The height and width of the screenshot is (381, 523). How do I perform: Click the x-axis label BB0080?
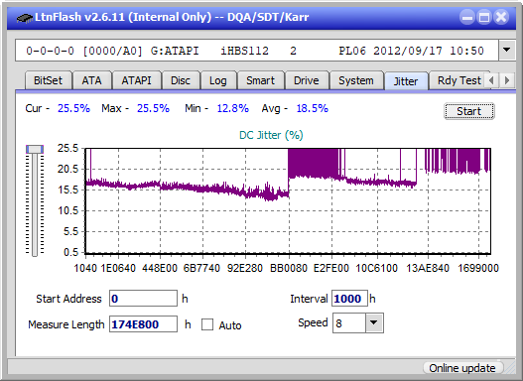click(x=289, y=268)
